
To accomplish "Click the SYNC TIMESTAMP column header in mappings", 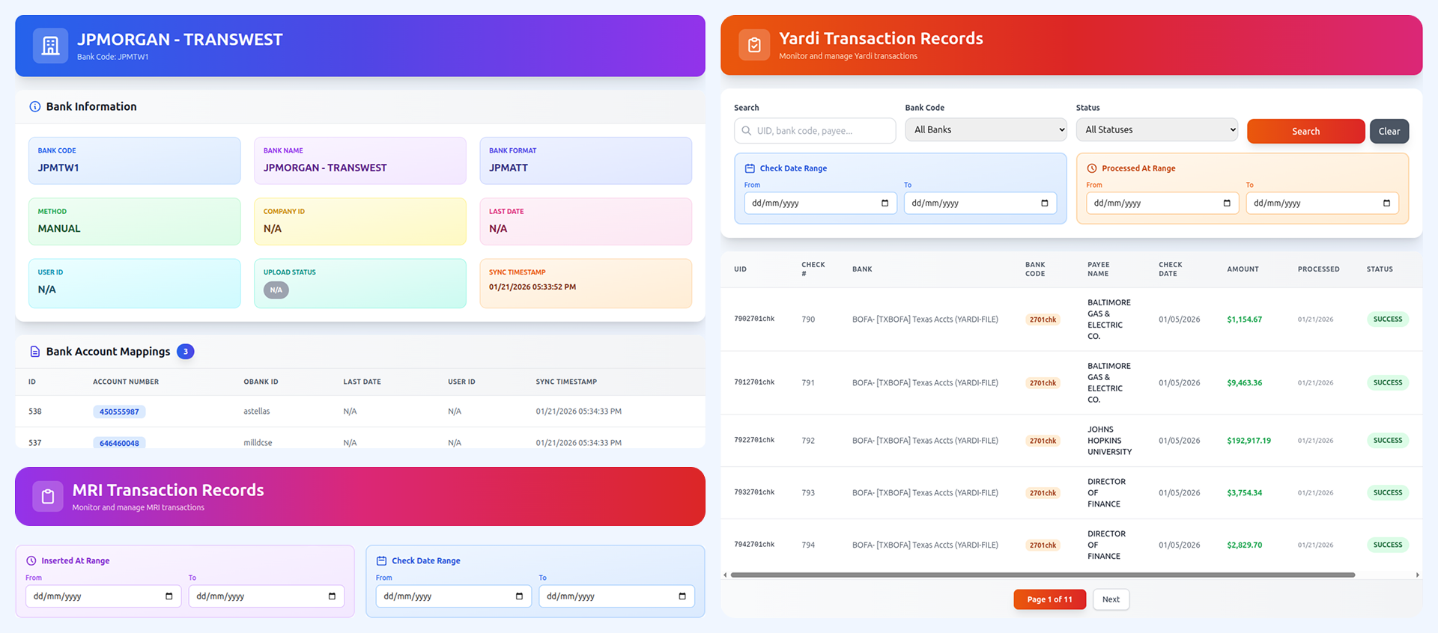I will click(x=566, y=382).
